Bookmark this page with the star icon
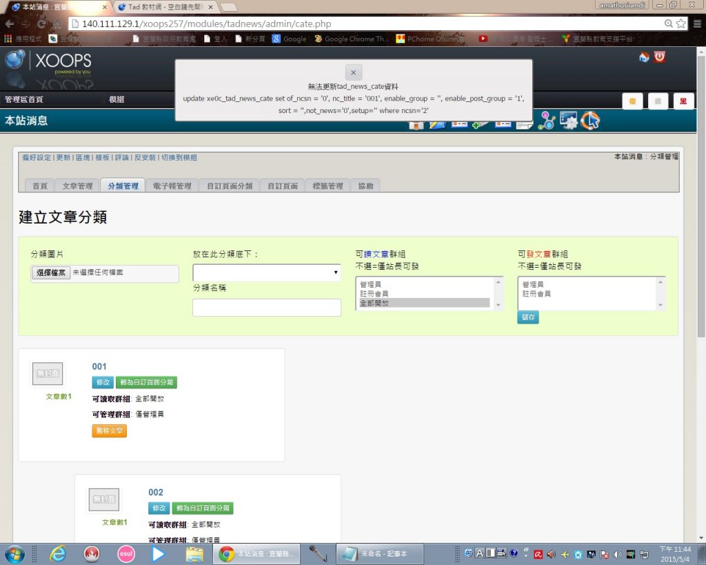This screenshot has width=706, height=565. point(681,23)
